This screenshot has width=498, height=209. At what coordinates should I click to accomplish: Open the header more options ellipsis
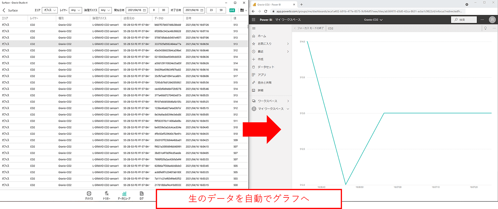point(482,20)
